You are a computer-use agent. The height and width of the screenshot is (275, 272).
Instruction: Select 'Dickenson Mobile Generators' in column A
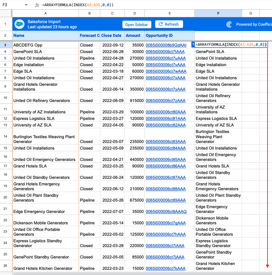pyautogui.click(x=46, y=221)
